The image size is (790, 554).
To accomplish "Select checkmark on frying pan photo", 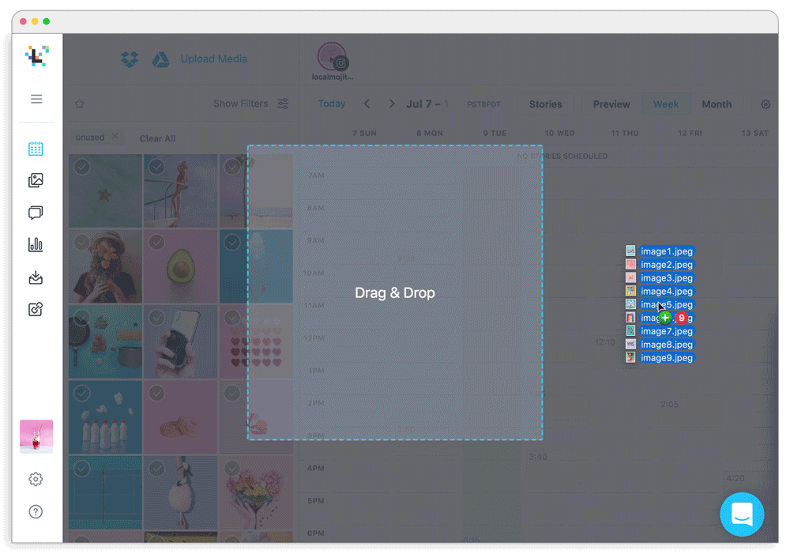I will [81, 317].
